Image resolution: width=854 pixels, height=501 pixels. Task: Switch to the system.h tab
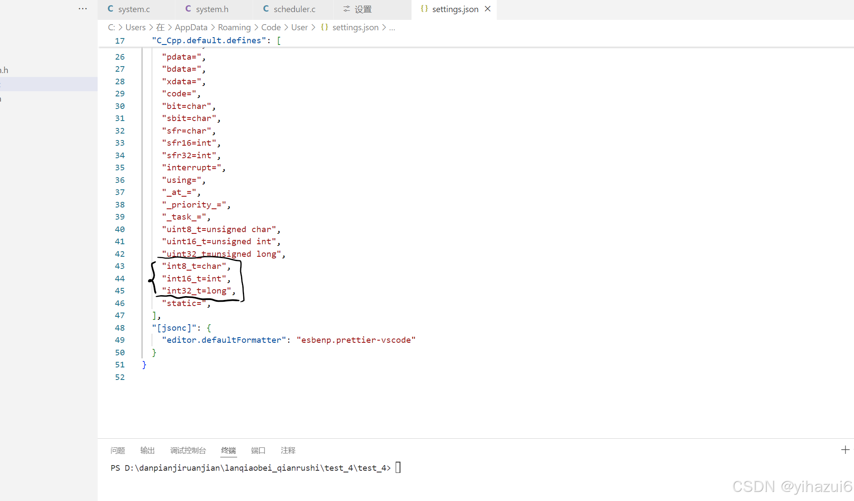point(212,9)
